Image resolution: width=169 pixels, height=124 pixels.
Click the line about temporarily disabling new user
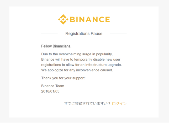(x=81, y=60)
